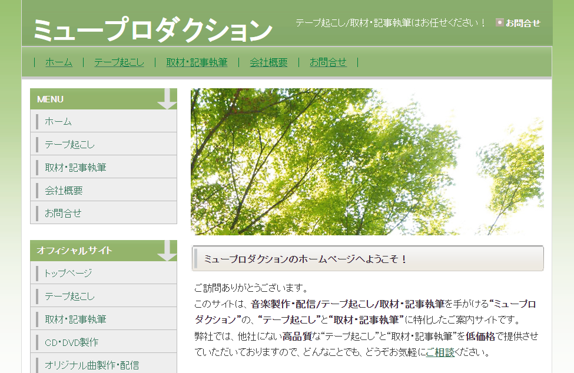
Task: Select CD・DVD製作 in the sidebar
Action: coord(71,342)
